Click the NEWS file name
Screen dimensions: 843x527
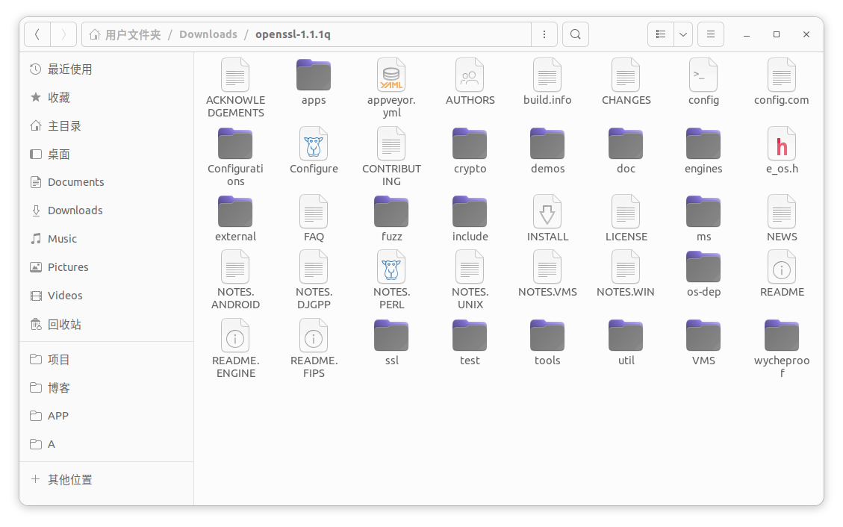[782, 237]
